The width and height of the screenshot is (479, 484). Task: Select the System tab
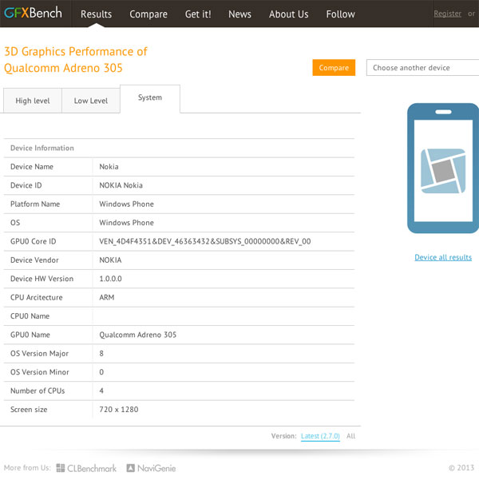click(150, 99)
